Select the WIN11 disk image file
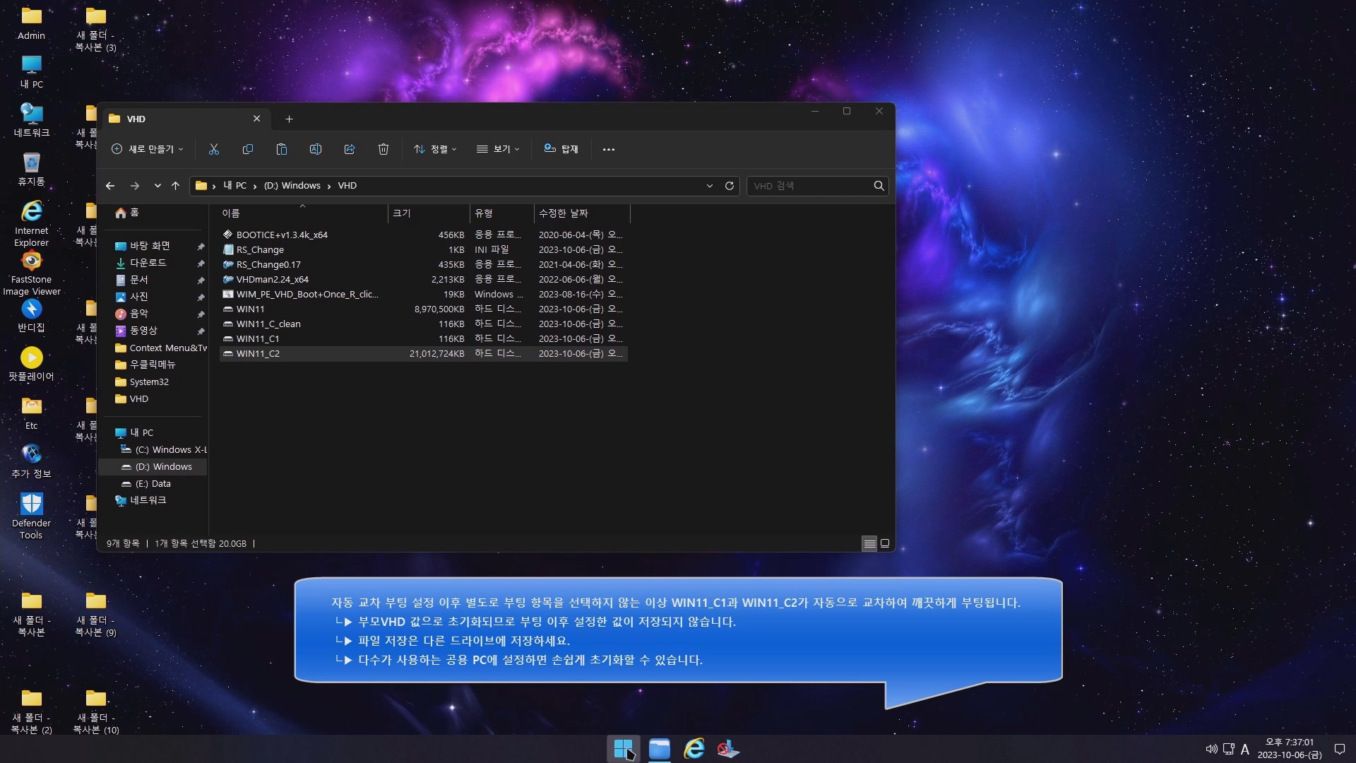 pos(423,309)
